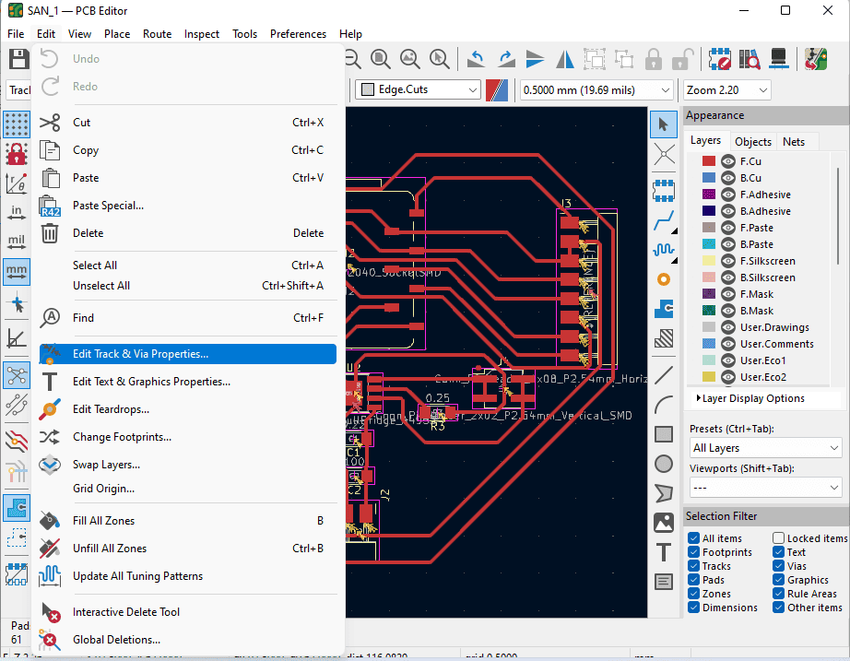This screenshot has height=661, width=850.
Task: Expand Layer Display Options
Action: 750,398
